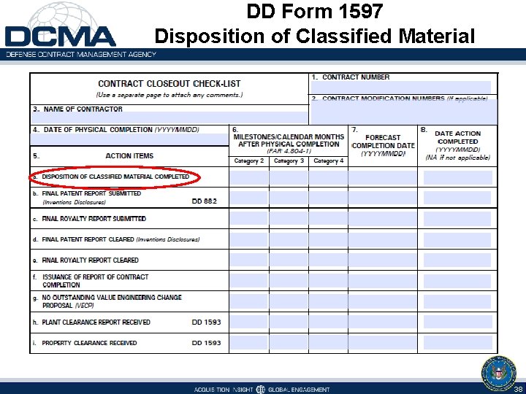Click 'PLANT CLEARANCE REPORT RECEIVED' label
526x394 pixels.
pyautogui.click(x=96, y=322)
